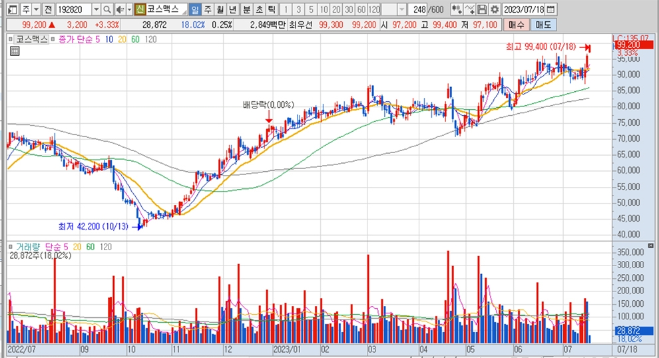
Task: Open chart settings gear icon
Action: point(495,10)
